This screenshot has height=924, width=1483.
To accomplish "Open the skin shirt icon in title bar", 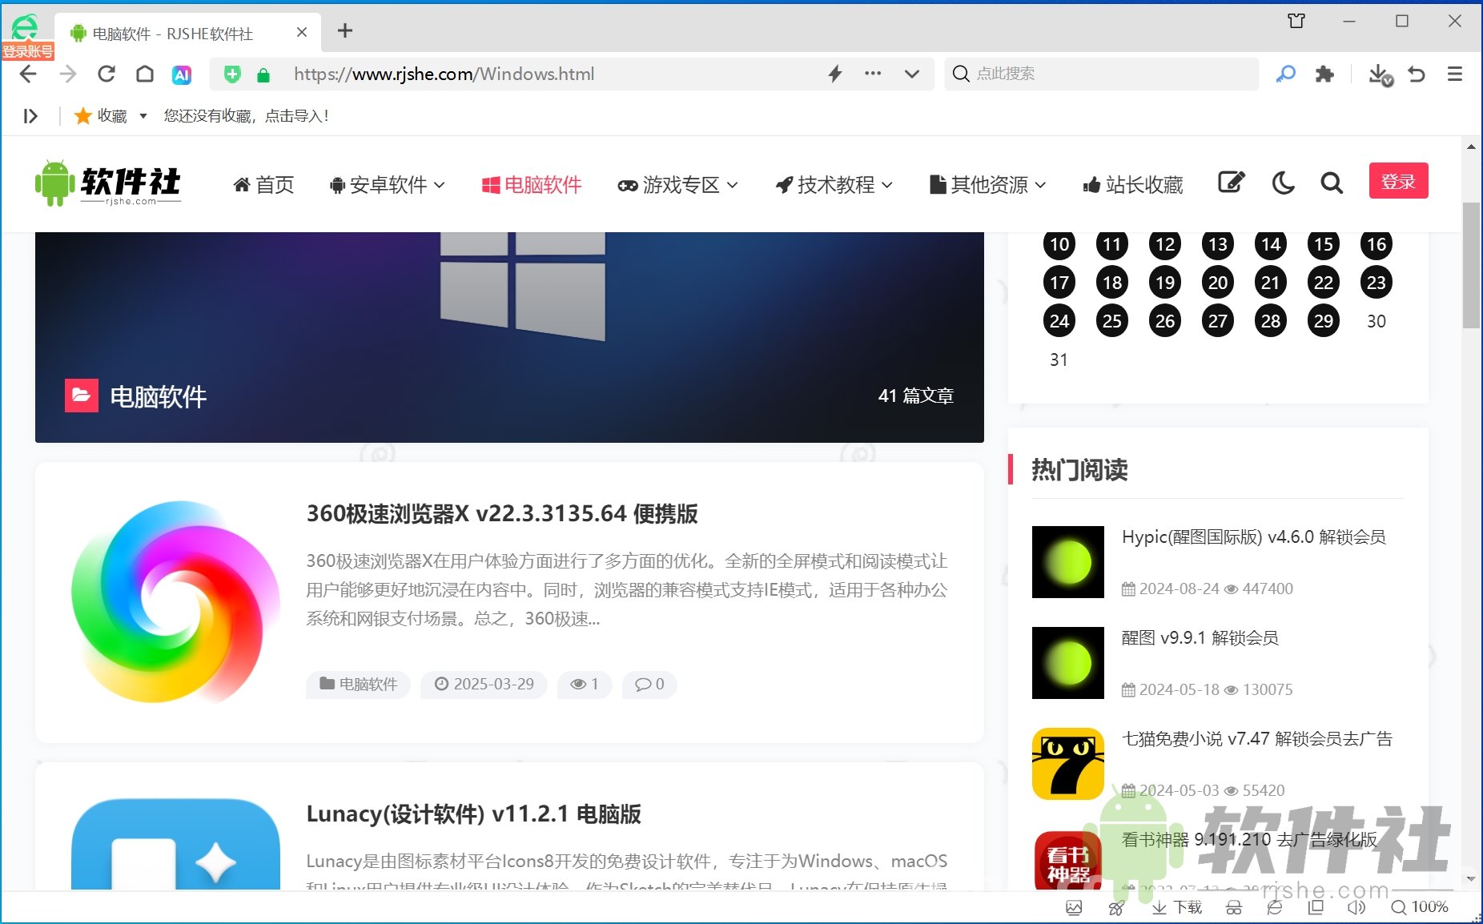I will tap(1296, 22).
